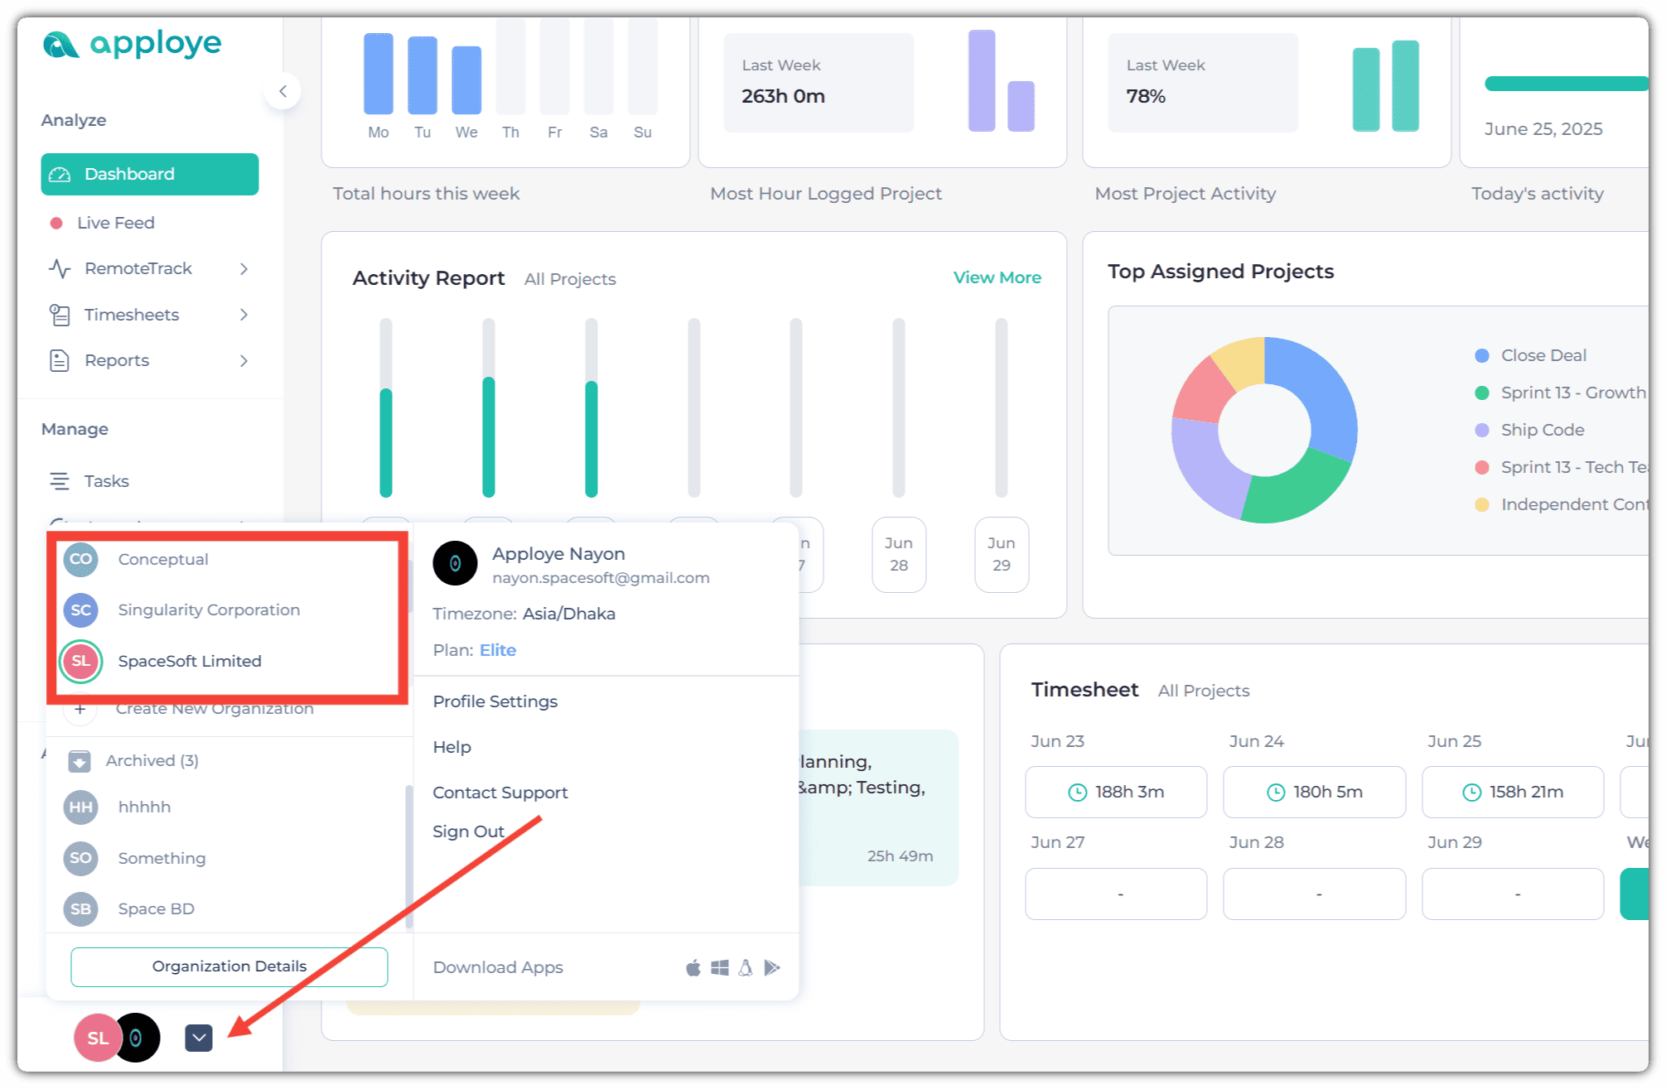
Task: Click the Organization Details button
Action: coord(229,966)
